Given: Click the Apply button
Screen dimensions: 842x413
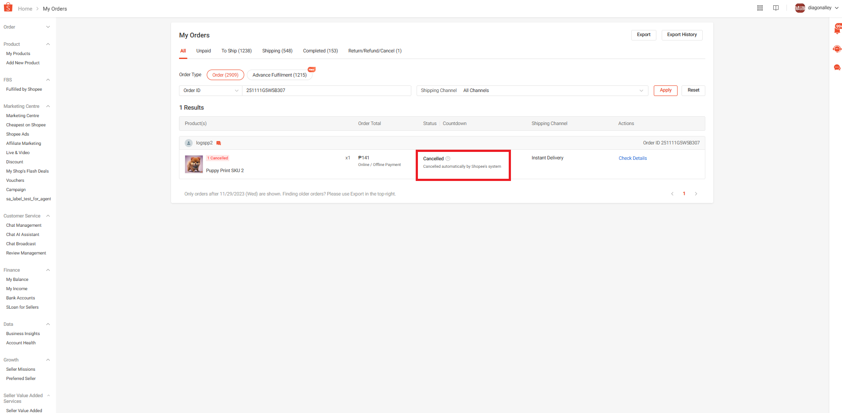Looking at the screenshot, I should (x=666, y=90).
